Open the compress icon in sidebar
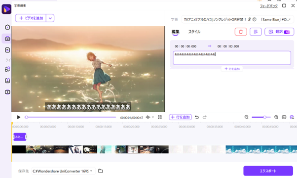 point(7,81)
